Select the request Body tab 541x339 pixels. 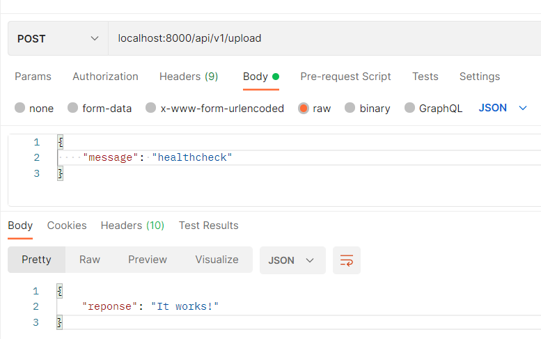point(261,76)
